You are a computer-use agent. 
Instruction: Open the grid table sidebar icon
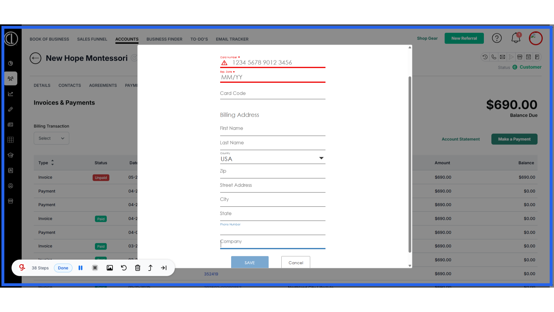[11, 140]
